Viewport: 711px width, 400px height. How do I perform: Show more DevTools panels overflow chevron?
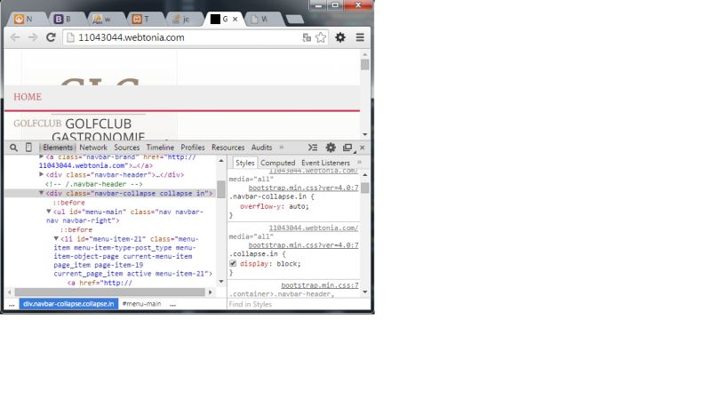282,148
